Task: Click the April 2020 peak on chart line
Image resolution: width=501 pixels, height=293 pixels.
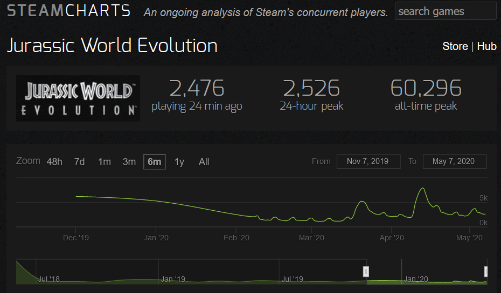Action: click(x=423, y=188)
